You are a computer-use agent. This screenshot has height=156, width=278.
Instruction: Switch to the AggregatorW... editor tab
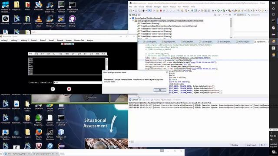169,42
